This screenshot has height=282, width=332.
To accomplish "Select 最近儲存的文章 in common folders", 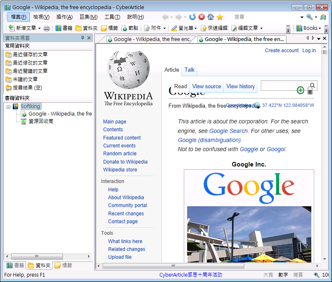I will pyautogui.click(x=30, y=55).
